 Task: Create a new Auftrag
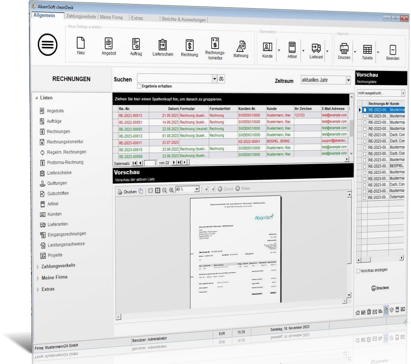[136, 47]
